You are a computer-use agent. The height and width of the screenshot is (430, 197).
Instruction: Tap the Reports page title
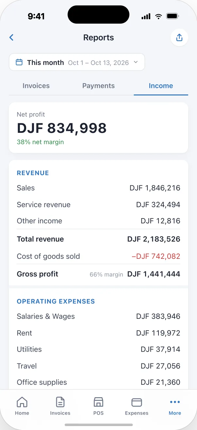point(99,37)
